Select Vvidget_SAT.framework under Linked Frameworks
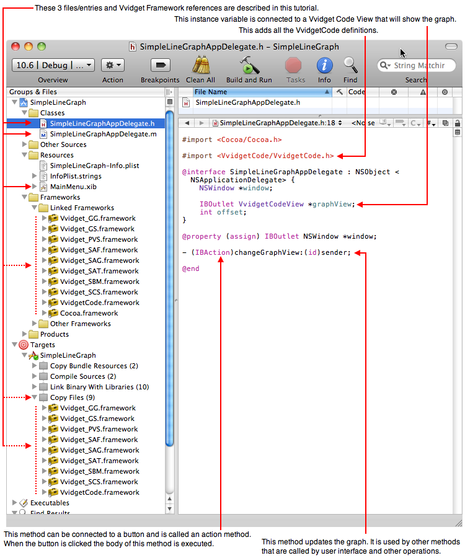Image resolution: width=465 pixels, height=558 pixels. click(99, 271)
